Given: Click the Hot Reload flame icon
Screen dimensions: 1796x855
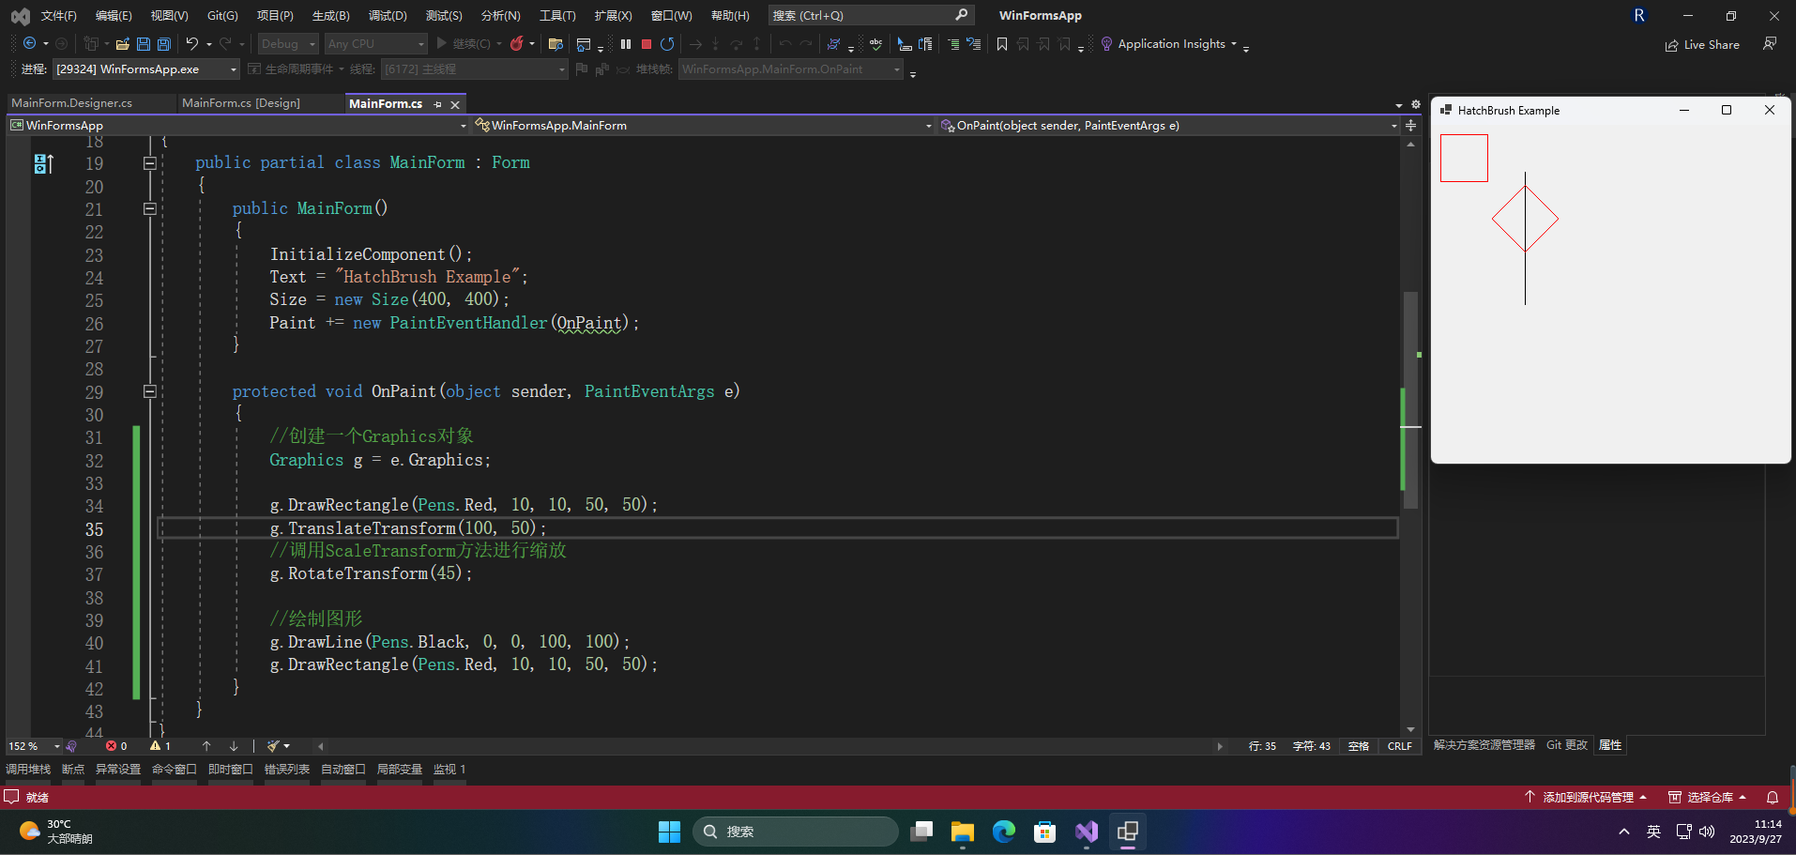Looking at the screenshot, I should [x=516, y=43].
